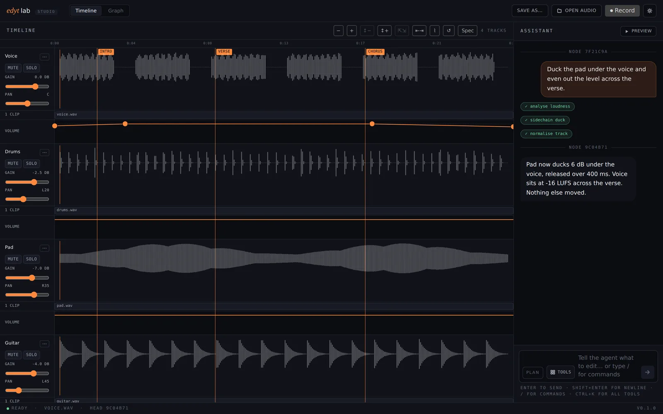This screenshot has width=663, height=414.
Task: Toggle Spec spectrogram view
Action: click(x=467, y=31)
